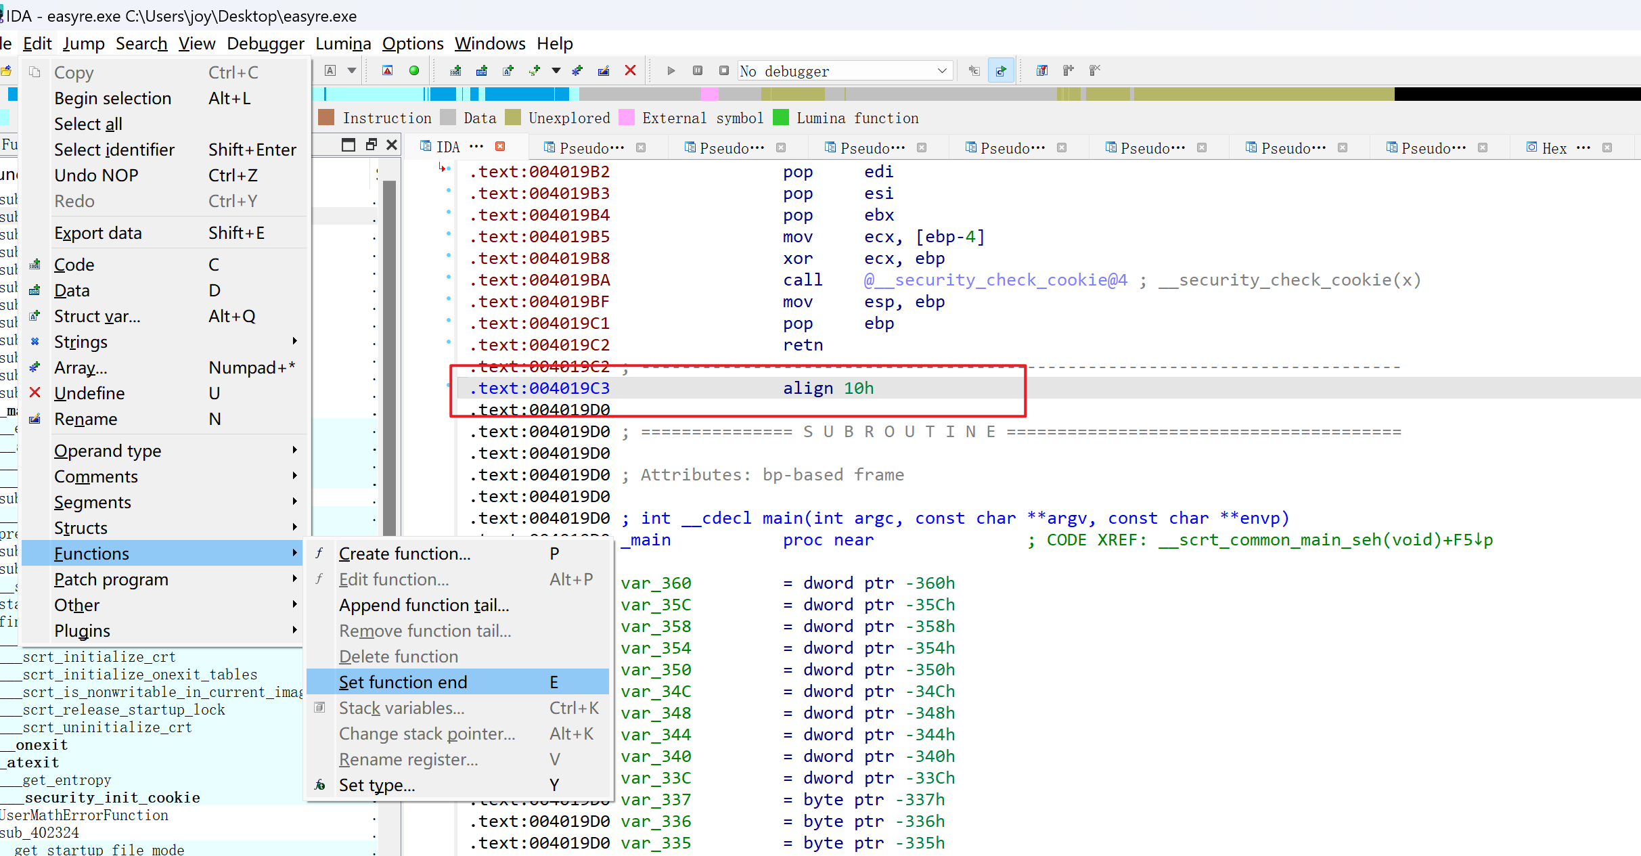Click the delete watch toolbar icon

tap(1095, 70)
